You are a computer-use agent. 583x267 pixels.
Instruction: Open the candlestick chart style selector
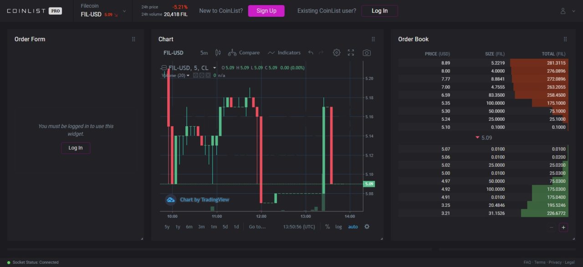[218, 53]
